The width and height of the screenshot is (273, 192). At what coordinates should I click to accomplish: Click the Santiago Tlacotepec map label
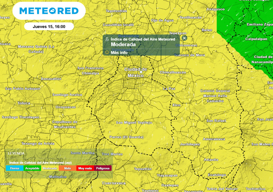tap(21, 117)
